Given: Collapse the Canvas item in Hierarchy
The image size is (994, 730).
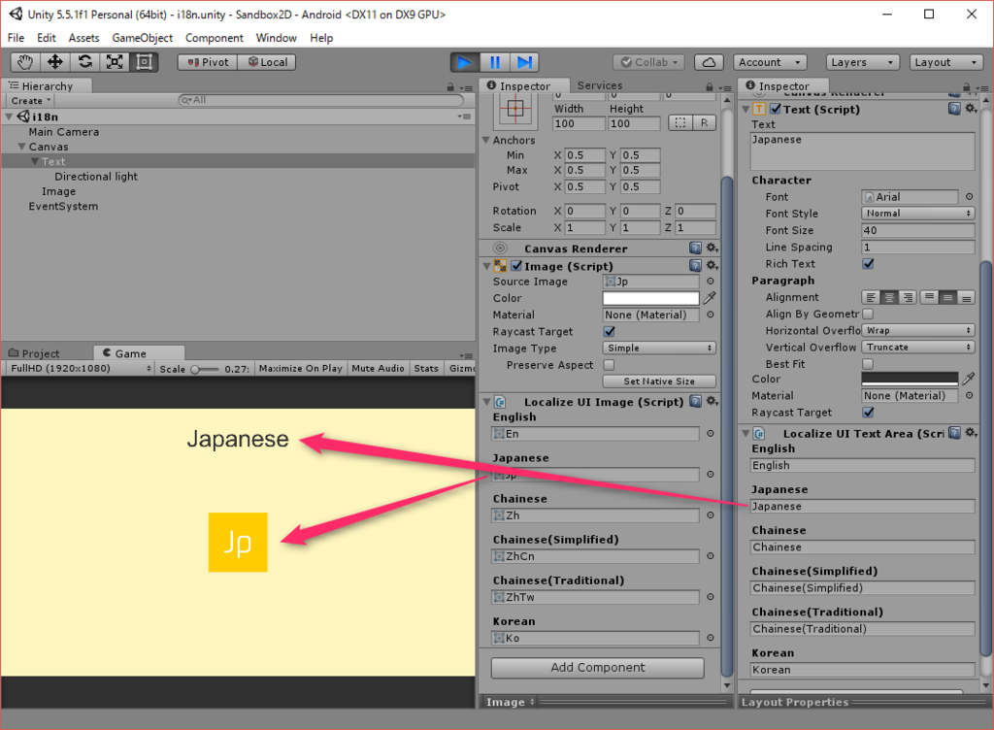Looking at the screenshot, I should click(22, 147).
